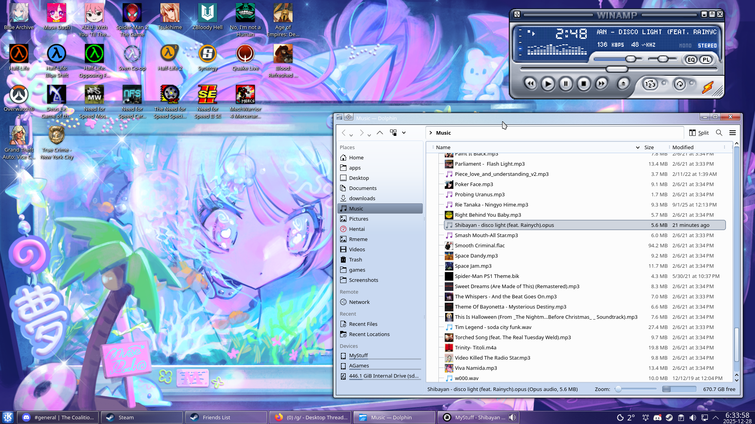Pause playback in Winamp
Image resolution: width=755 pixels, height=424 pixels.
pos(565,84)
